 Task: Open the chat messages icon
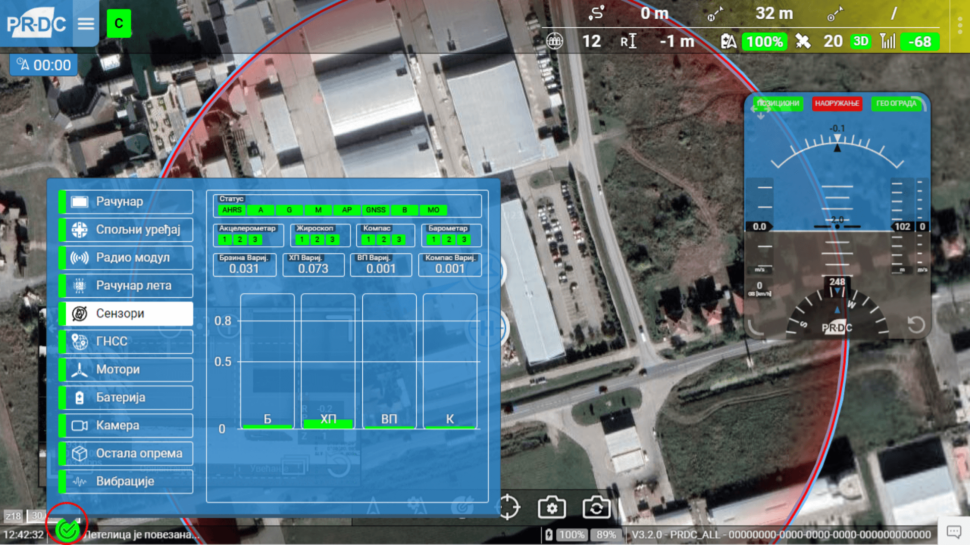(x=954, y=531)
